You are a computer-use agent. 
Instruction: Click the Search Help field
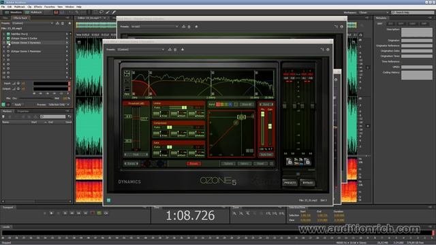(413, 12)
